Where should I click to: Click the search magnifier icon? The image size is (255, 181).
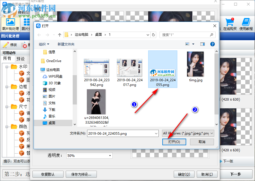(211, 35)
